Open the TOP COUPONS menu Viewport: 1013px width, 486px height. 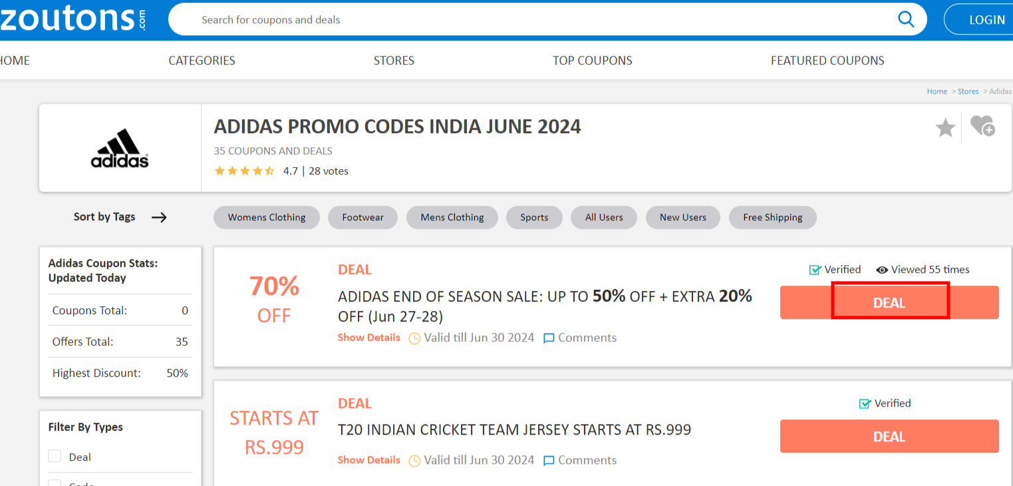point(592,61)
